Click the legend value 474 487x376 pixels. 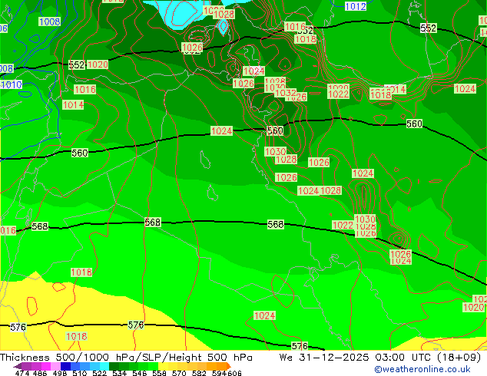pos(22,374)
